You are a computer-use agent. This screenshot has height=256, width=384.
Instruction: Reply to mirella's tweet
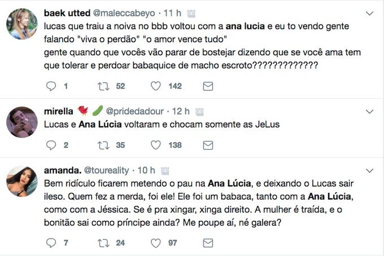coord(51,145)
